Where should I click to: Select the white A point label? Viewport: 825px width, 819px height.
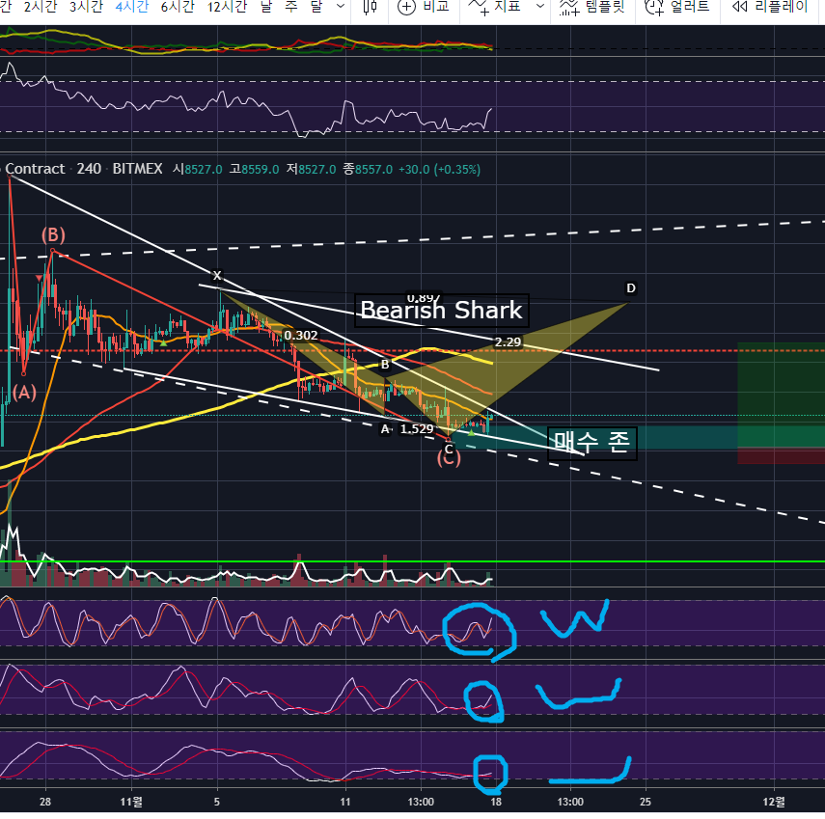(x=385, y=429)
